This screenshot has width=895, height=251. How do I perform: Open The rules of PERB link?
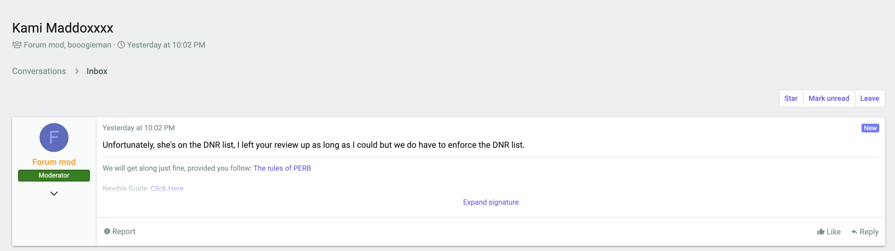point(282,168)
